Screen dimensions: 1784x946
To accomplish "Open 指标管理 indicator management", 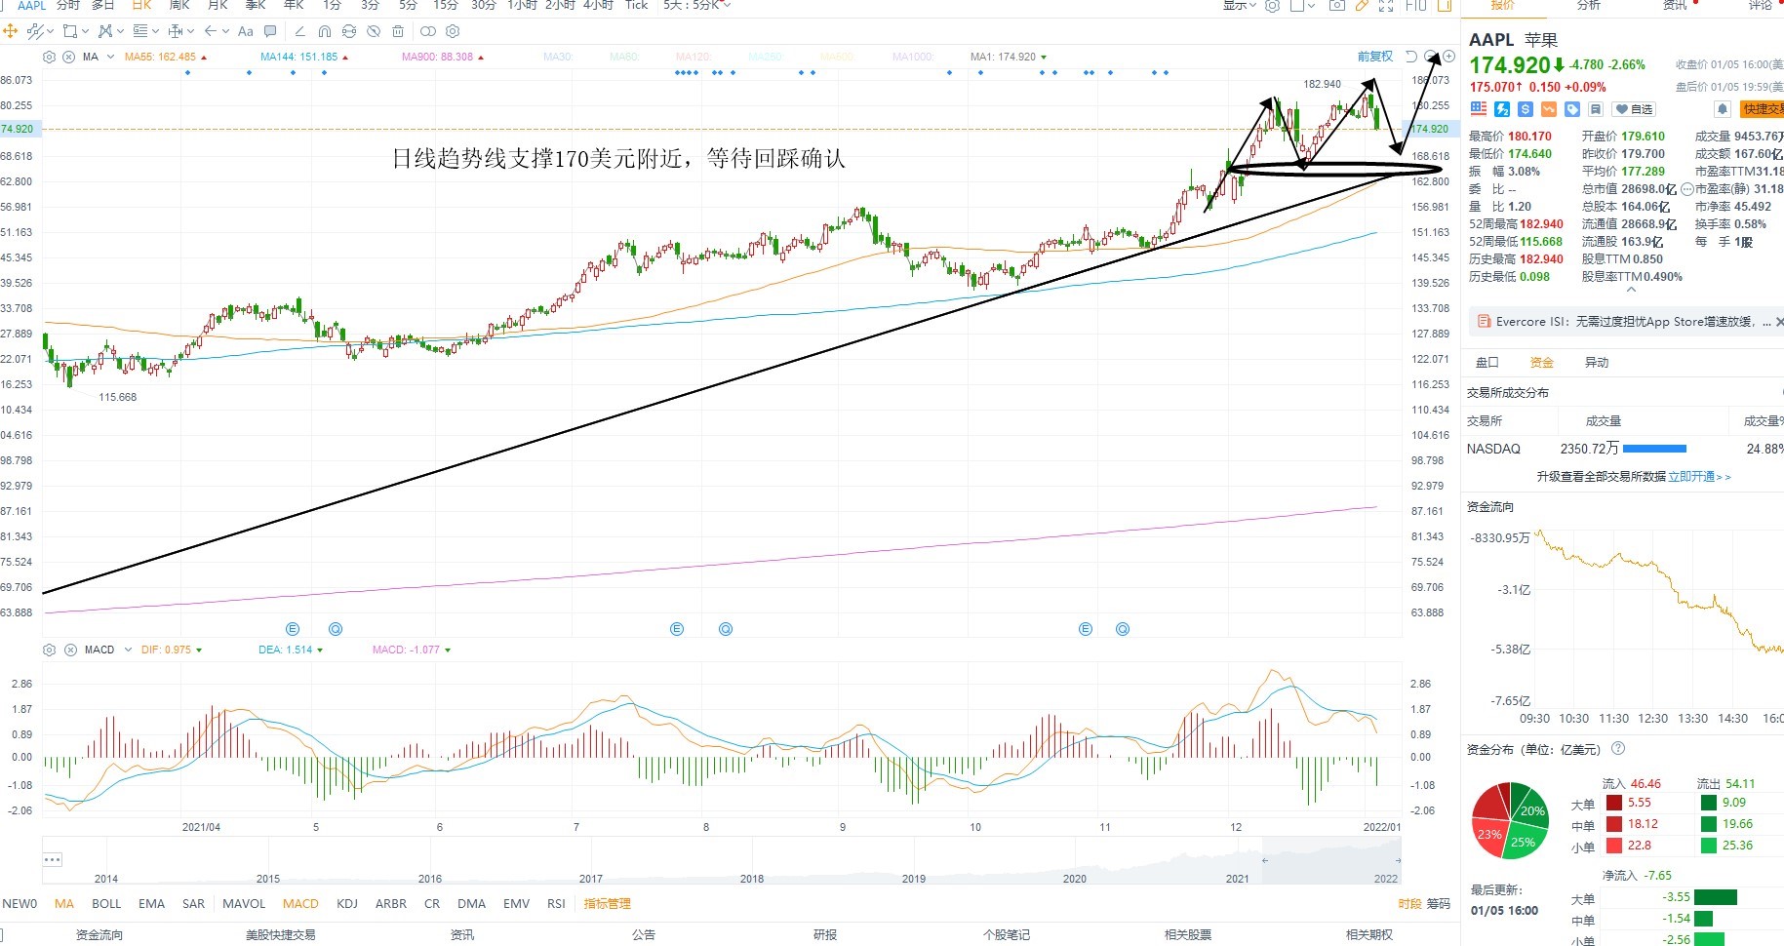I will (x=608, y=904).
